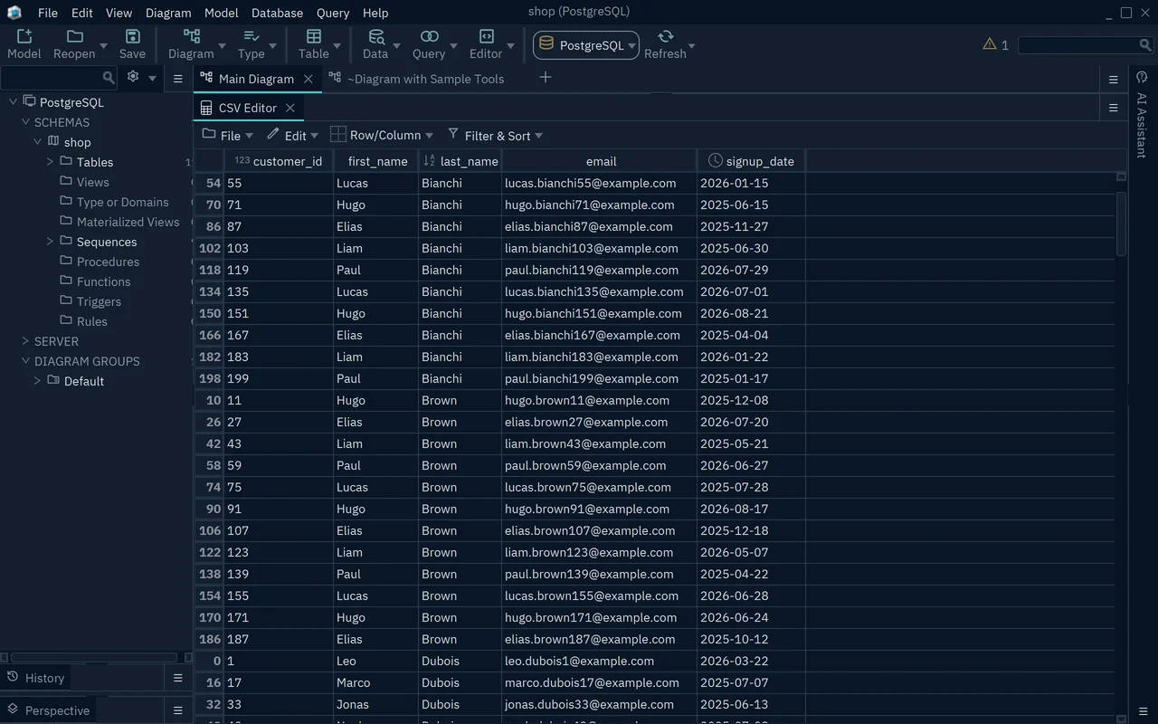This screenshot has height=724, width=1158.
Task: Click the Table toolbar icon
Action: (314, 36)
